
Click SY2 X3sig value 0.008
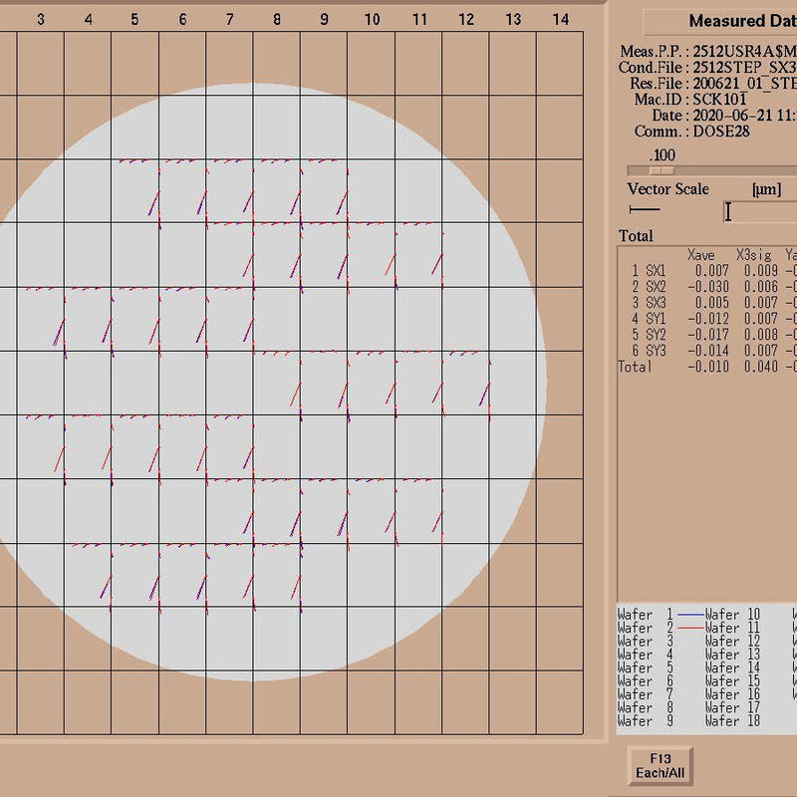[761, 335]
